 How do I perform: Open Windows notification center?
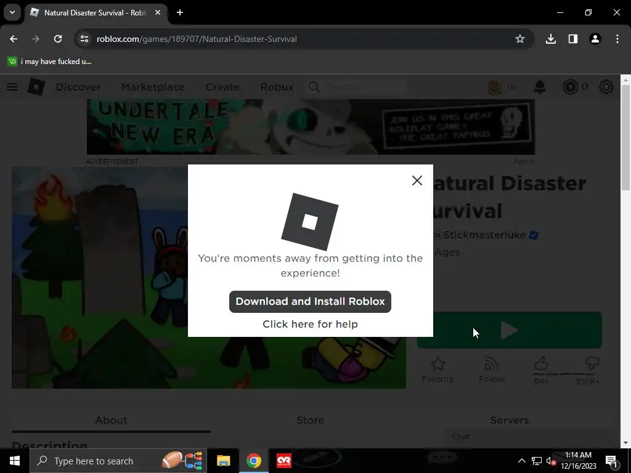(x=611, y=461)
